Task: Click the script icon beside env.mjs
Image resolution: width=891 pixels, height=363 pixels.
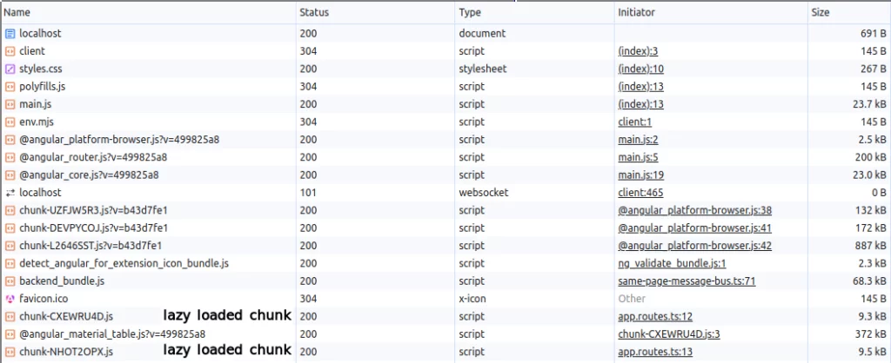Action: click(x=10, y=122)
